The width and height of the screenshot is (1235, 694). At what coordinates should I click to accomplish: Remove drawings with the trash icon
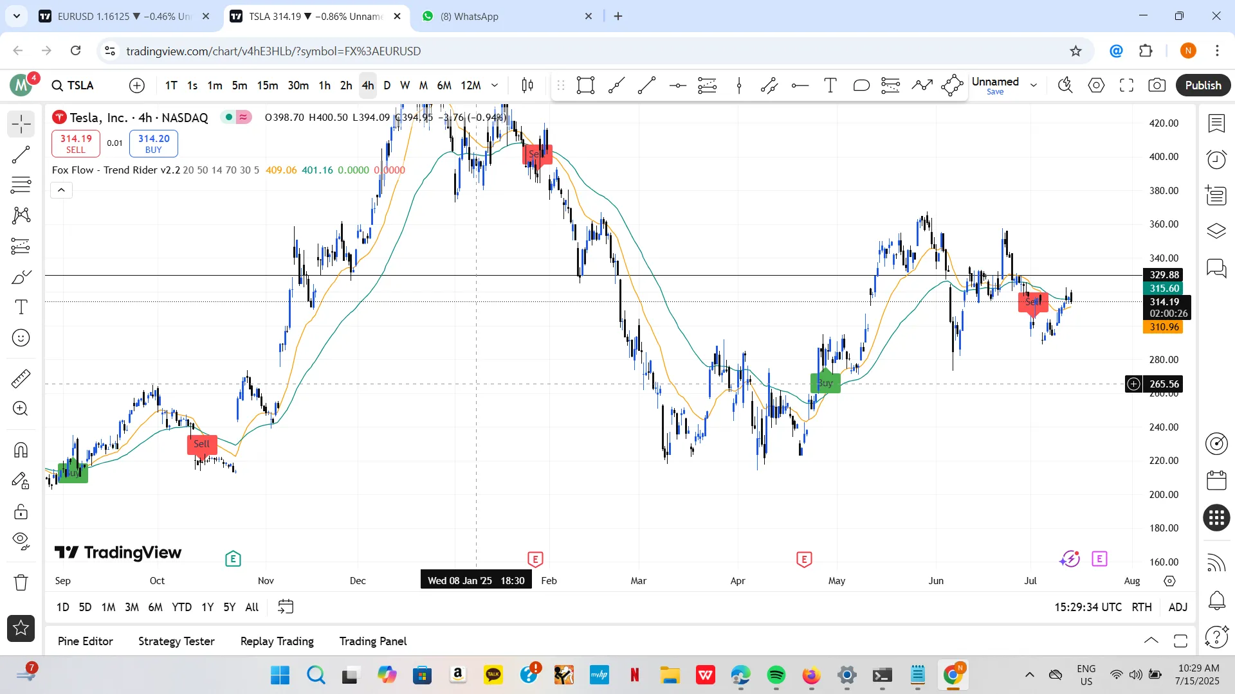pyautogui.click(x=21, y=583)
